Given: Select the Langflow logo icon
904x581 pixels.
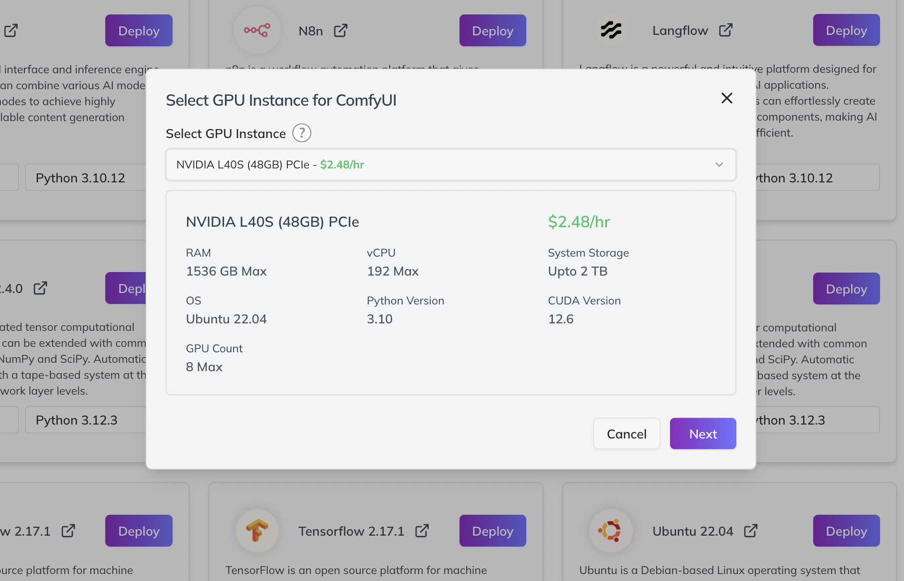Looking at the screenshot, I should point(611,30).
